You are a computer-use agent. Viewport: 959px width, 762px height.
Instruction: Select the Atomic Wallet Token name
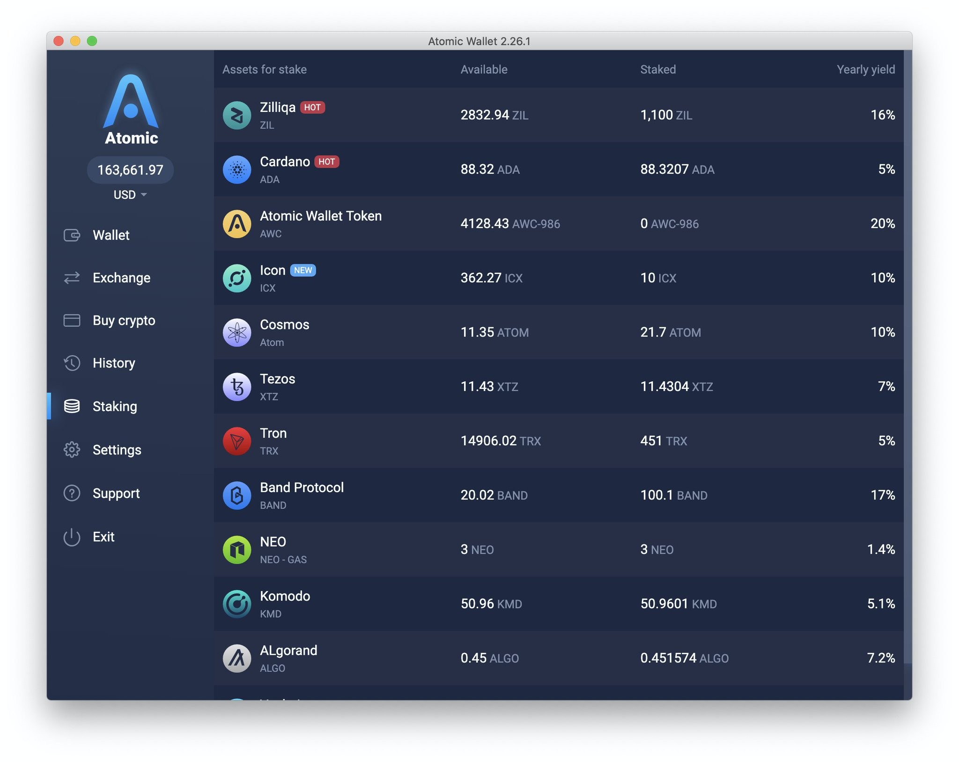click(321, 216)
